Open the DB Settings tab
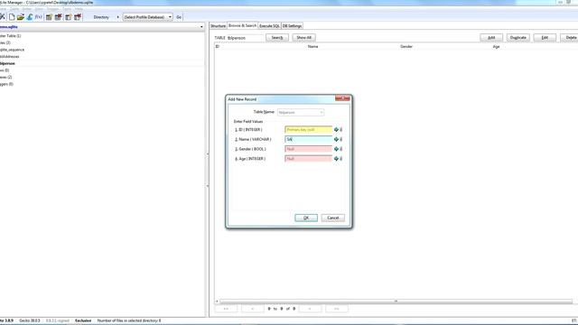 point(292,26)
